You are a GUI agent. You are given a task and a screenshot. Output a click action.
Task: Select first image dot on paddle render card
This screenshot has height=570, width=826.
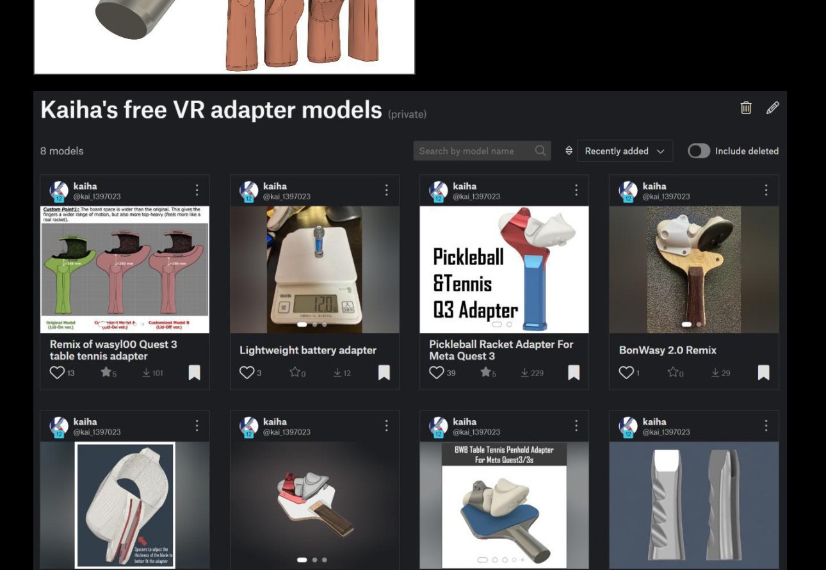(302, 560)
